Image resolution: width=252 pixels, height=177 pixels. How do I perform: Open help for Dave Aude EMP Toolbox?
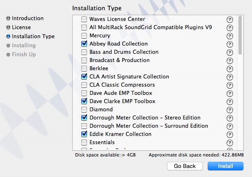coord(230,93)
